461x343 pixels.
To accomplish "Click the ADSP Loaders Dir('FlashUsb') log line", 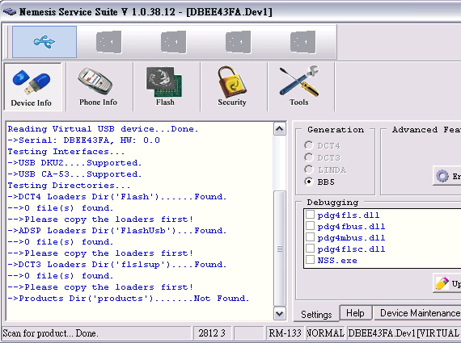I will (117, 231).
